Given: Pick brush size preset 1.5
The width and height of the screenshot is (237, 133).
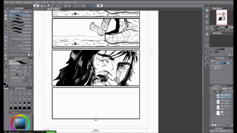Looking at the screenshot, I should pyautogui.click(x=20, y=93).
